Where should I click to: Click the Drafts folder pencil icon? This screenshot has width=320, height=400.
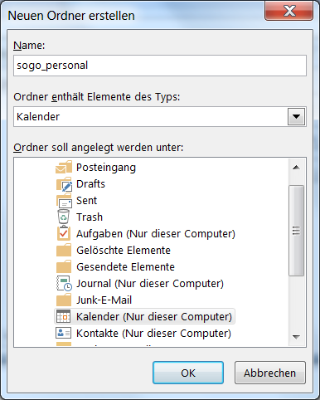64,184
